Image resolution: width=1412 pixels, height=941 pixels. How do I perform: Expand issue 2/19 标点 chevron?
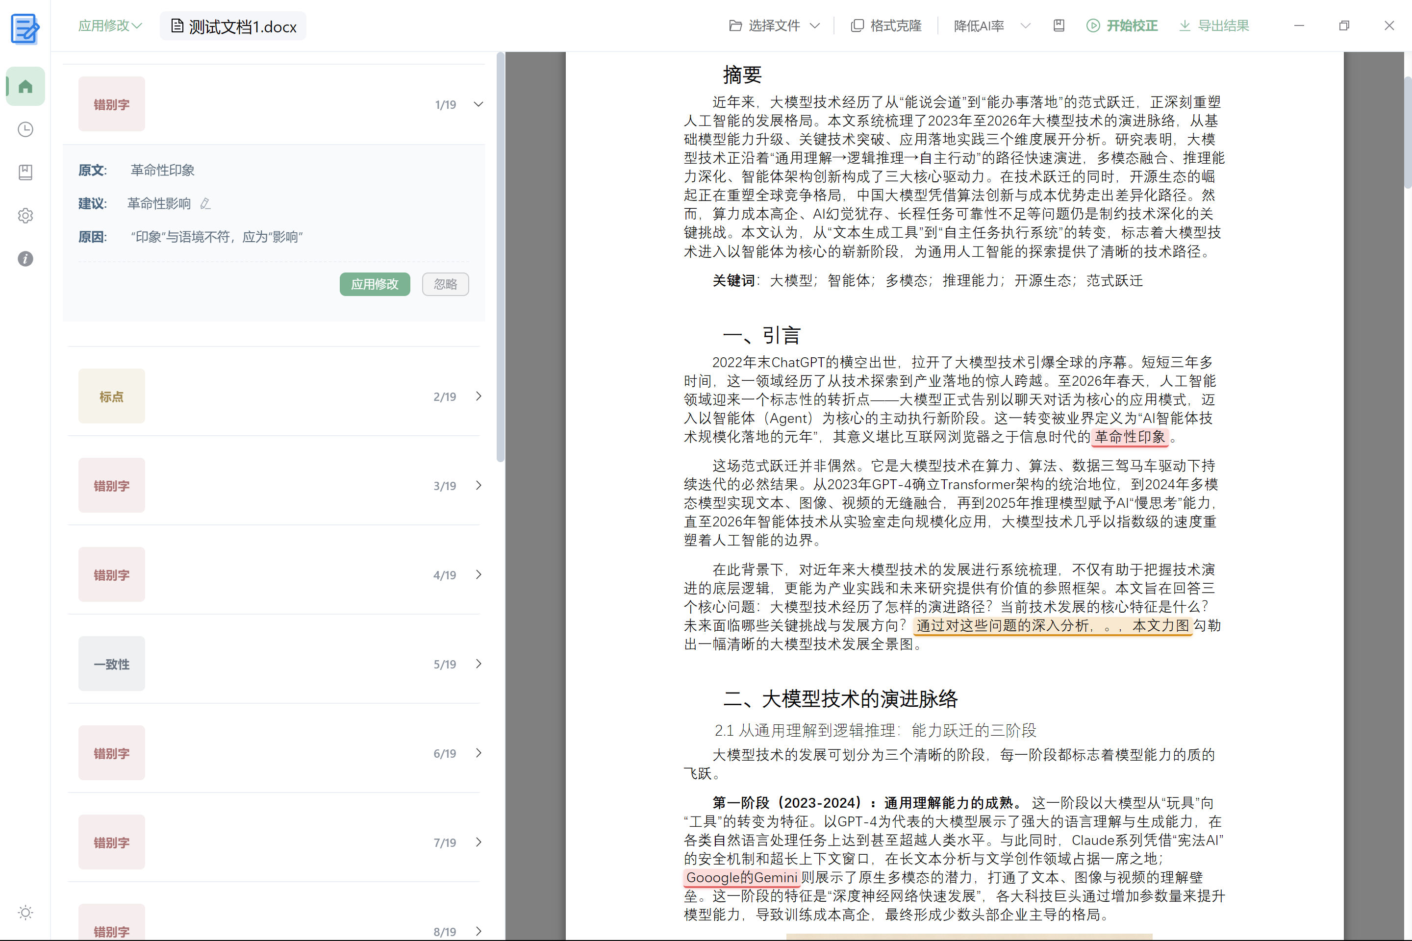coord(479,396)
